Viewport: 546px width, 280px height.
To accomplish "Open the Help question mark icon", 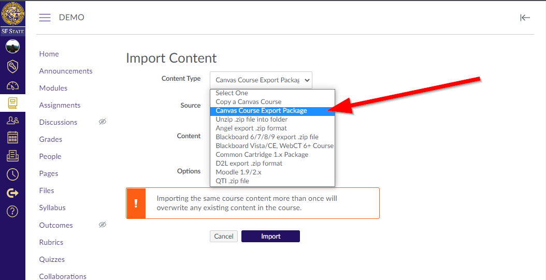I will point(12,211).
